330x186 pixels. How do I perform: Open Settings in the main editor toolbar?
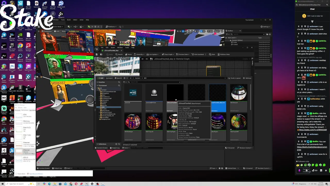point(265,27)
